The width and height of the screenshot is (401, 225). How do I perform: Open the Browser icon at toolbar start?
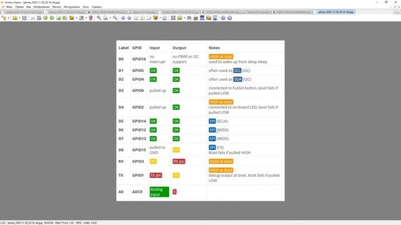click(4, 18)
